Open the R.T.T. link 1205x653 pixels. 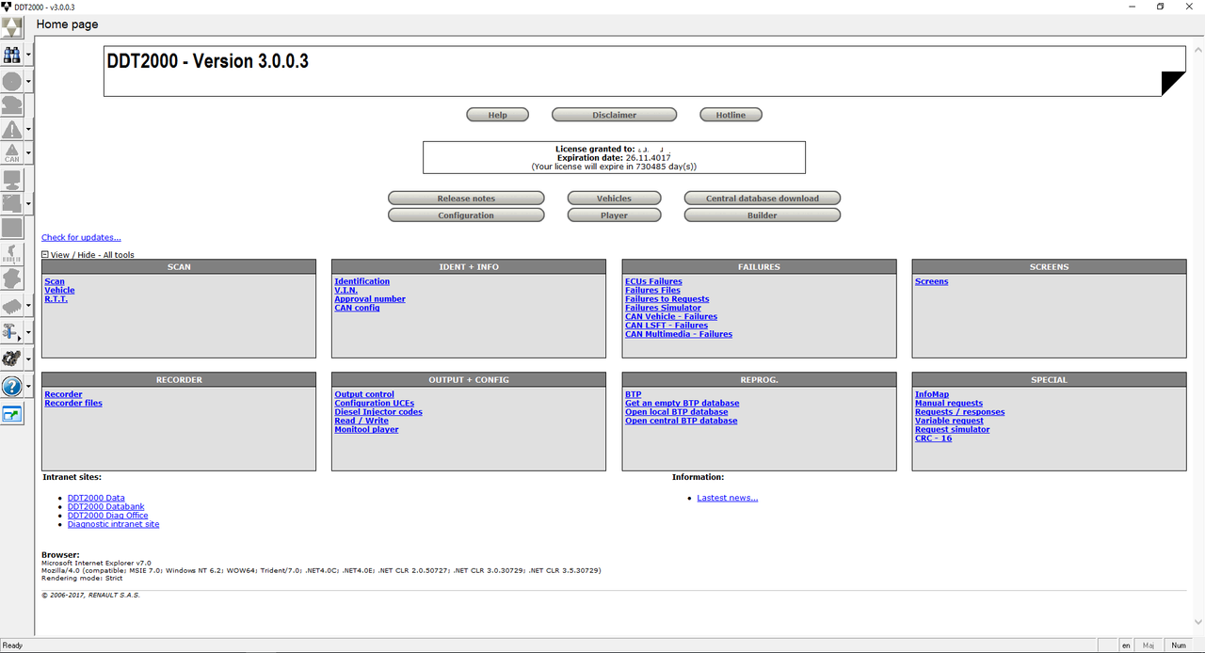(x=56, y=299)
